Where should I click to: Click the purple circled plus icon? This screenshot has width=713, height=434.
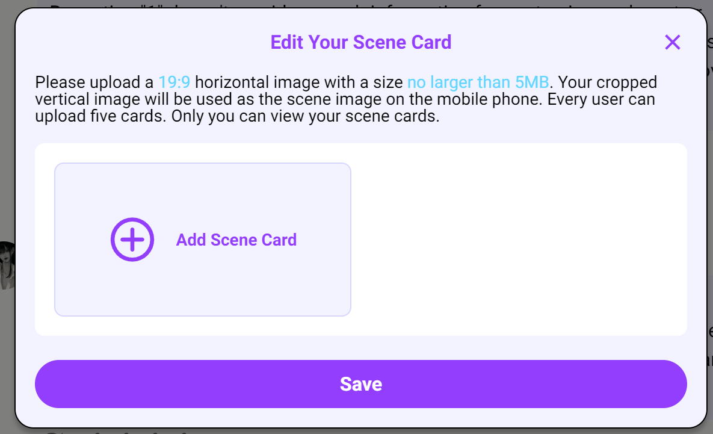click(x=132, y=240)
